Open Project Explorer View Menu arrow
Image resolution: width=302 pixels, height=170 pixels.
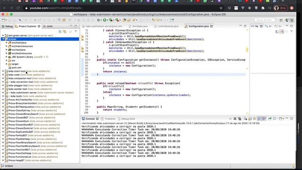(x=75, y=31)
